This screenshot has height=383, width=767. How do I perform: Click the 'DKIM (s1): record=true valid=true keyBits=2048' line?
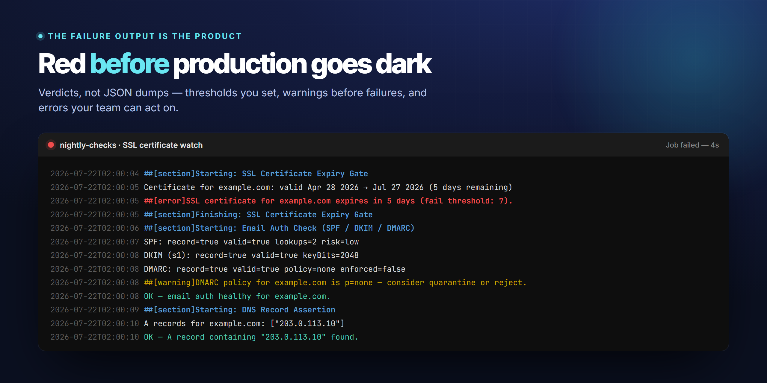pos(251,255)
